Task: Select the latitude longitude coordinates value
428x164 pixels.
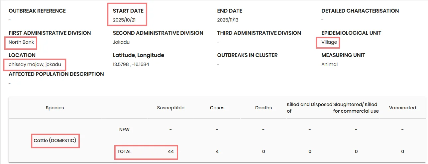Action: (131, 64)
